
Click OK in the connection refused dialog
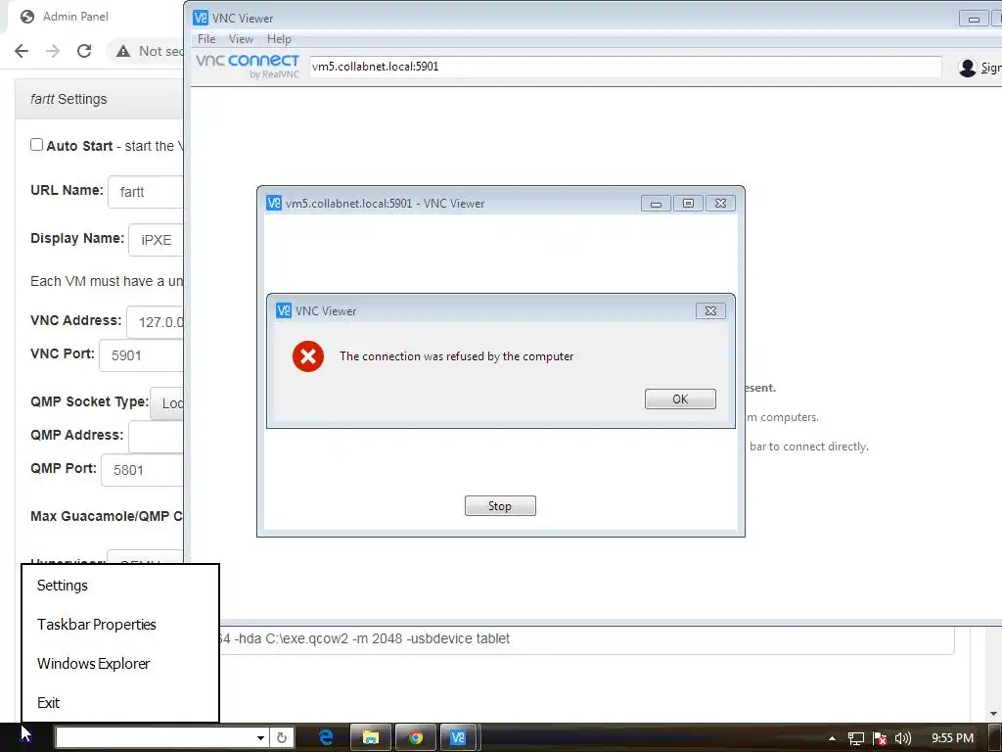[680, 399]
